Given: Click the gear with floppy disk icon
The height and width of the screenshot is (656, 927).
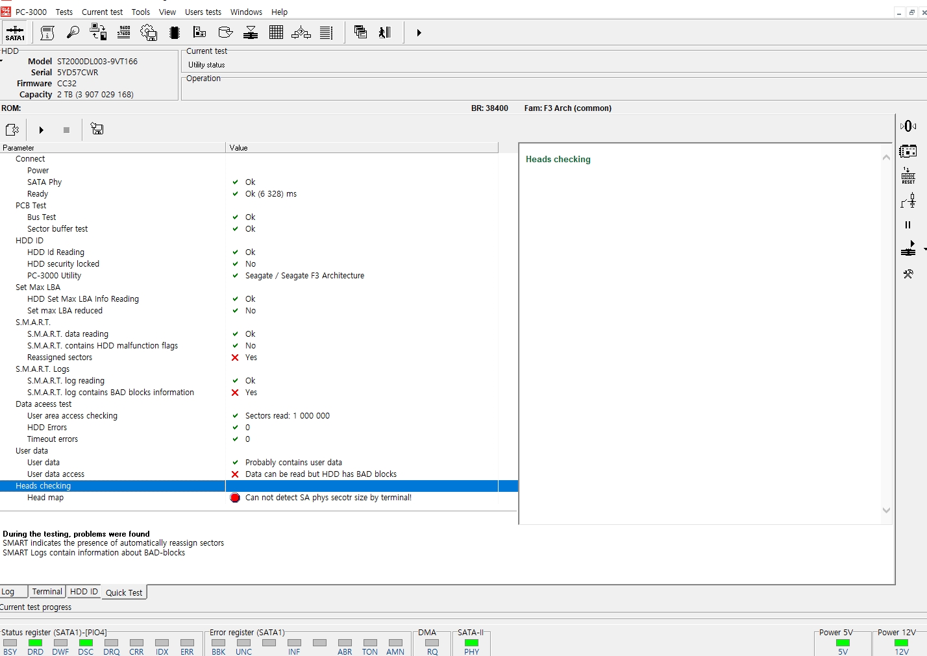Looking at the screenshot, I should click(x=149, y=32).
